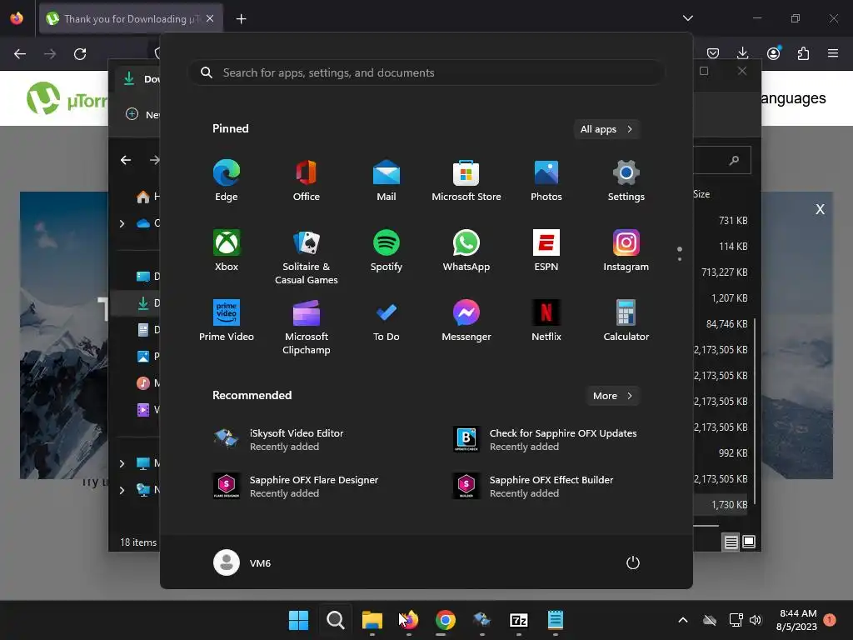Open the Firefox application menu
The width and height of the screenshot is (853, 640).
(833, 53)
